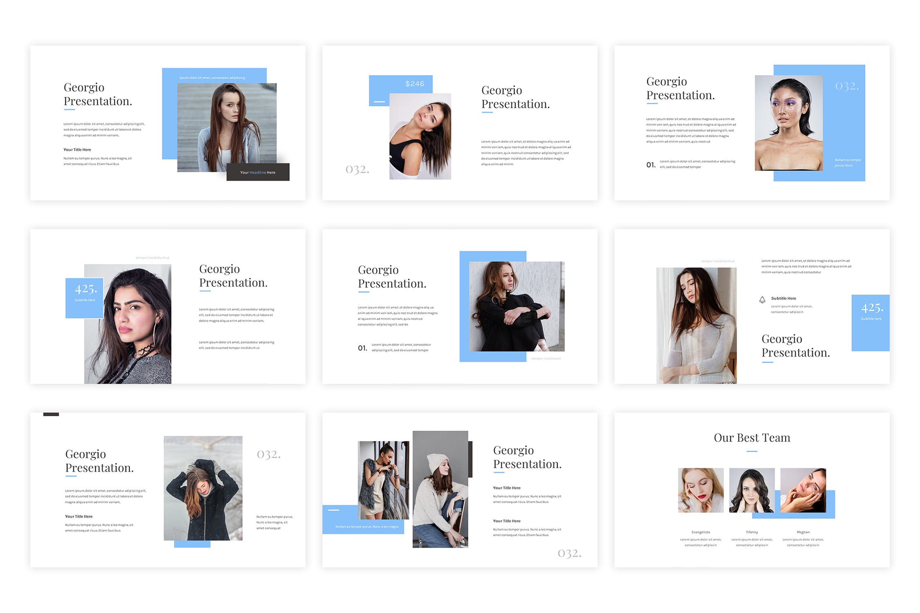
Task: Click the woman in fur vest photo
Action: 383,480
